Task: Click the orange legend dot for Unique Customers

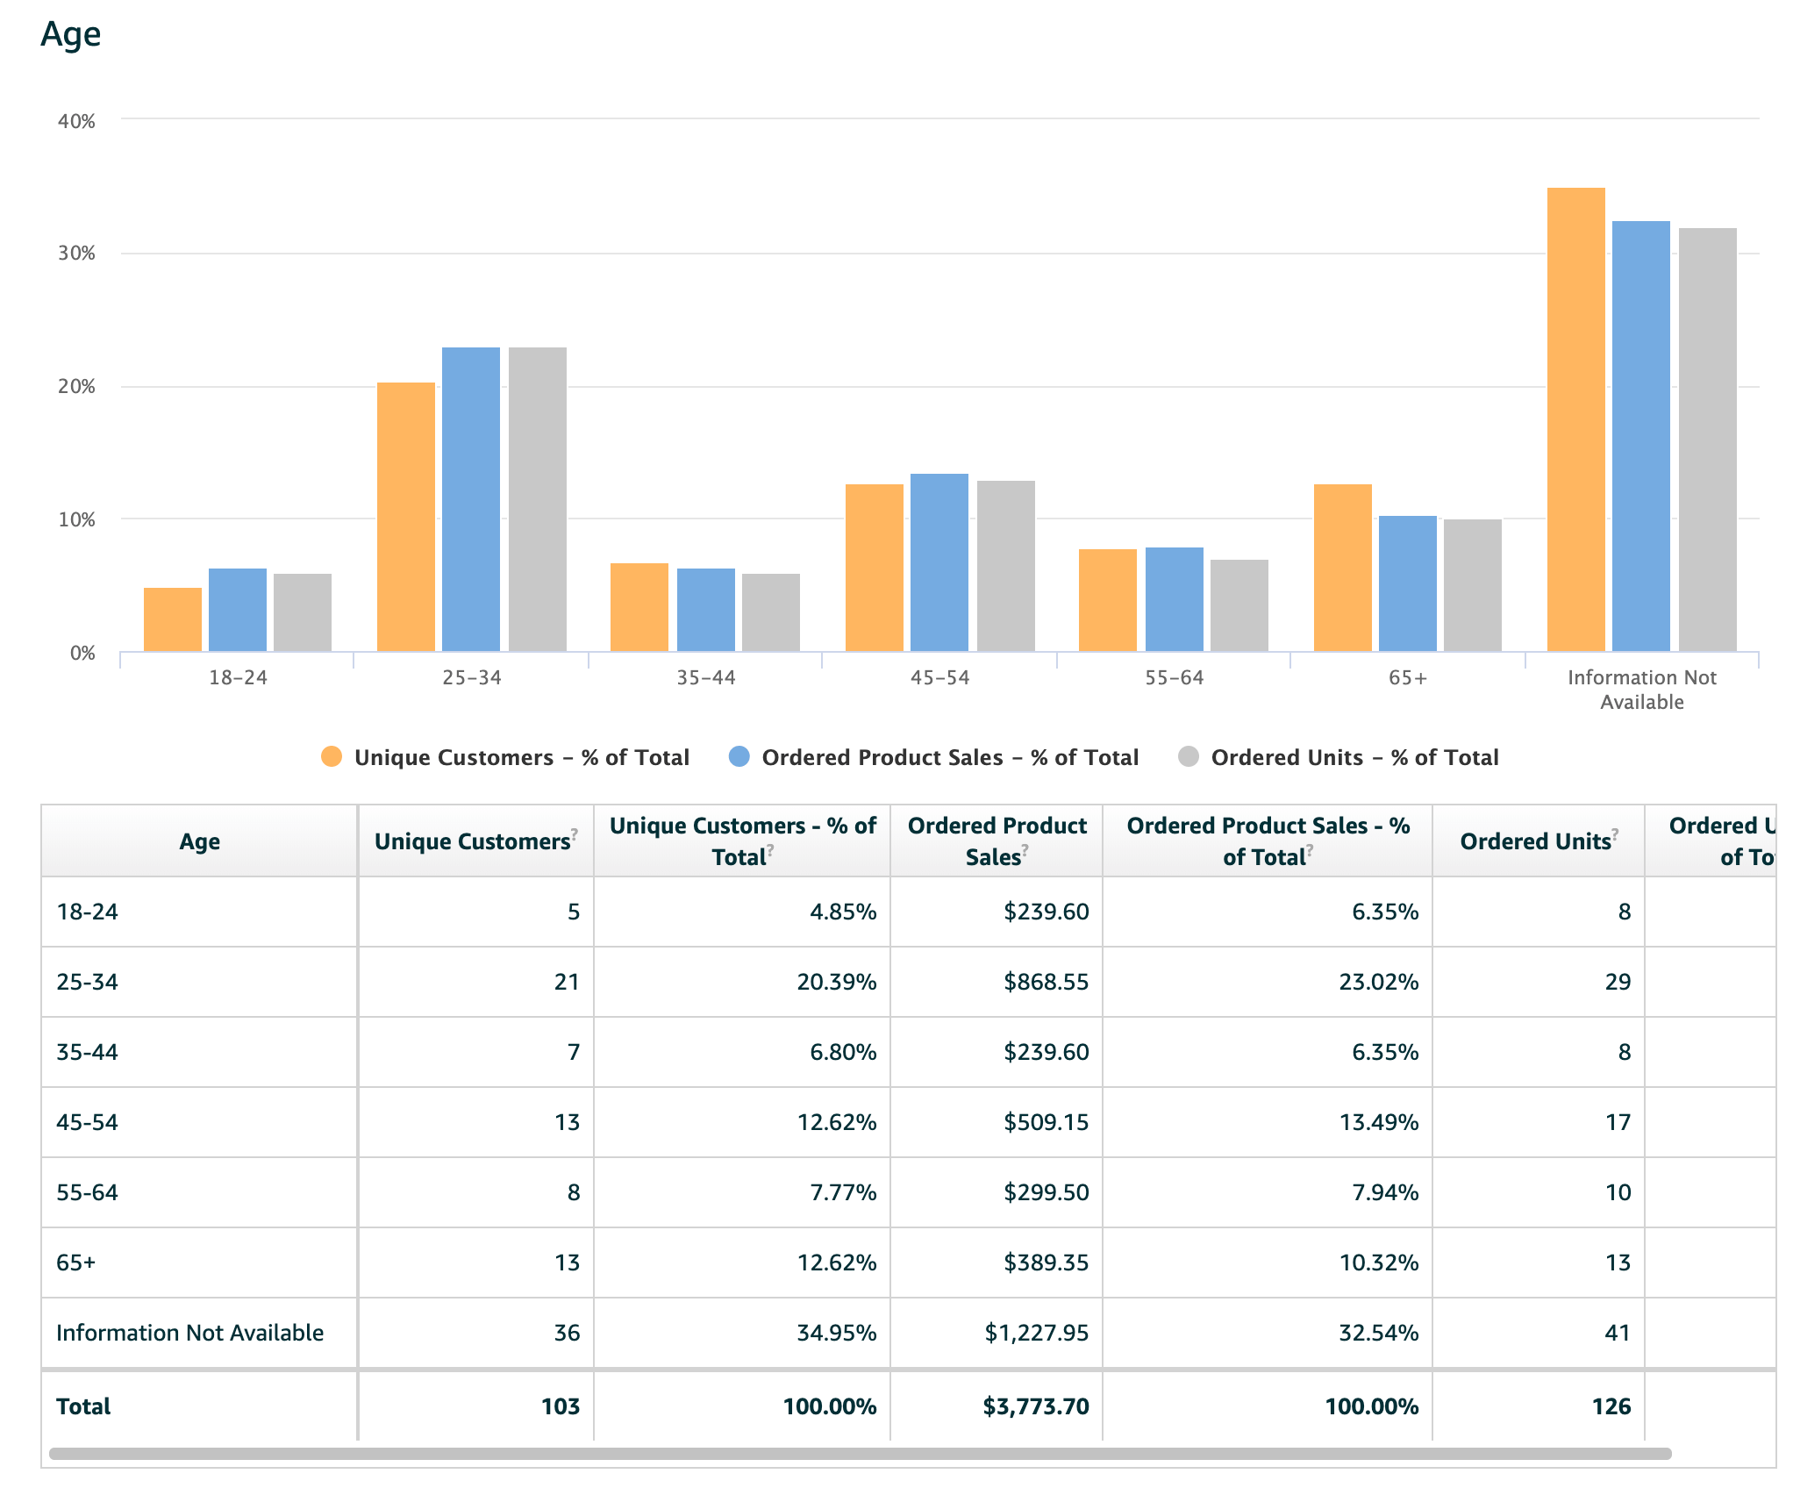Action: [332, 756]
